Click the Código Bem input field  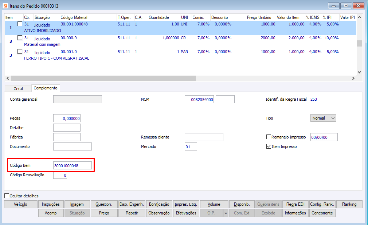[x=72, y=165]
